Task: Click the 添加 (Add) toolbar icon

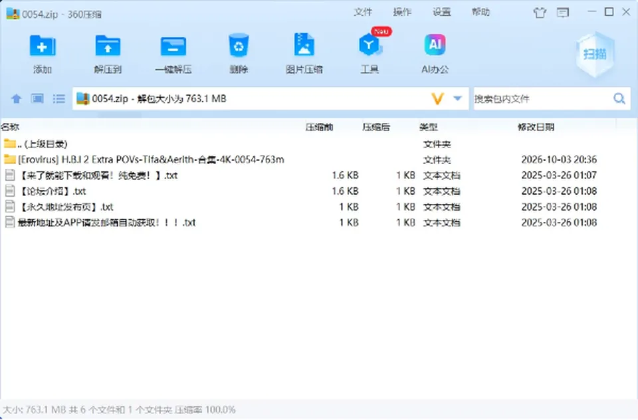Action: tap(43, 46)
